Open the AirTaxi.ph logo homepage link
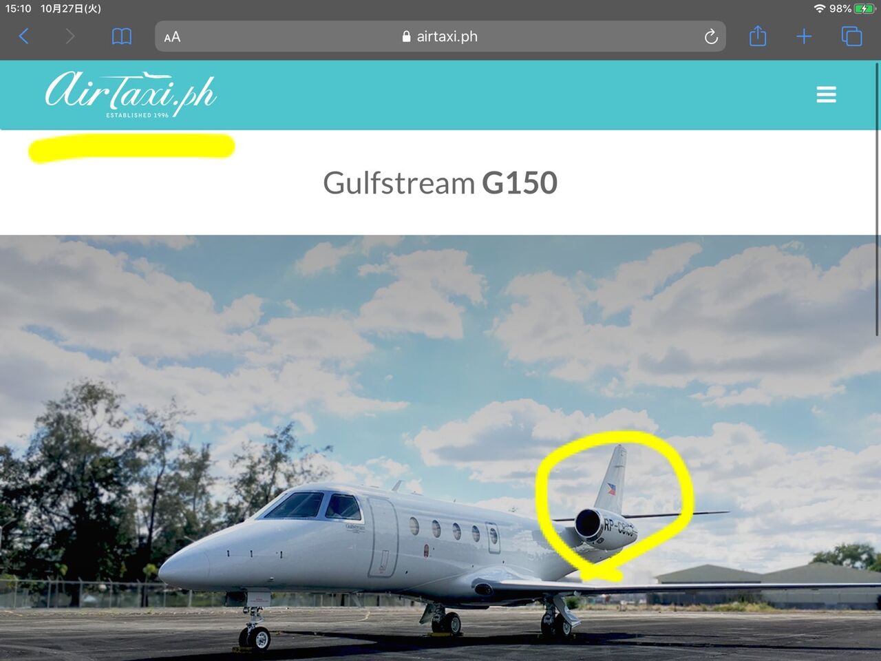This screenshot has width=881, height=661. coord(130,94)
